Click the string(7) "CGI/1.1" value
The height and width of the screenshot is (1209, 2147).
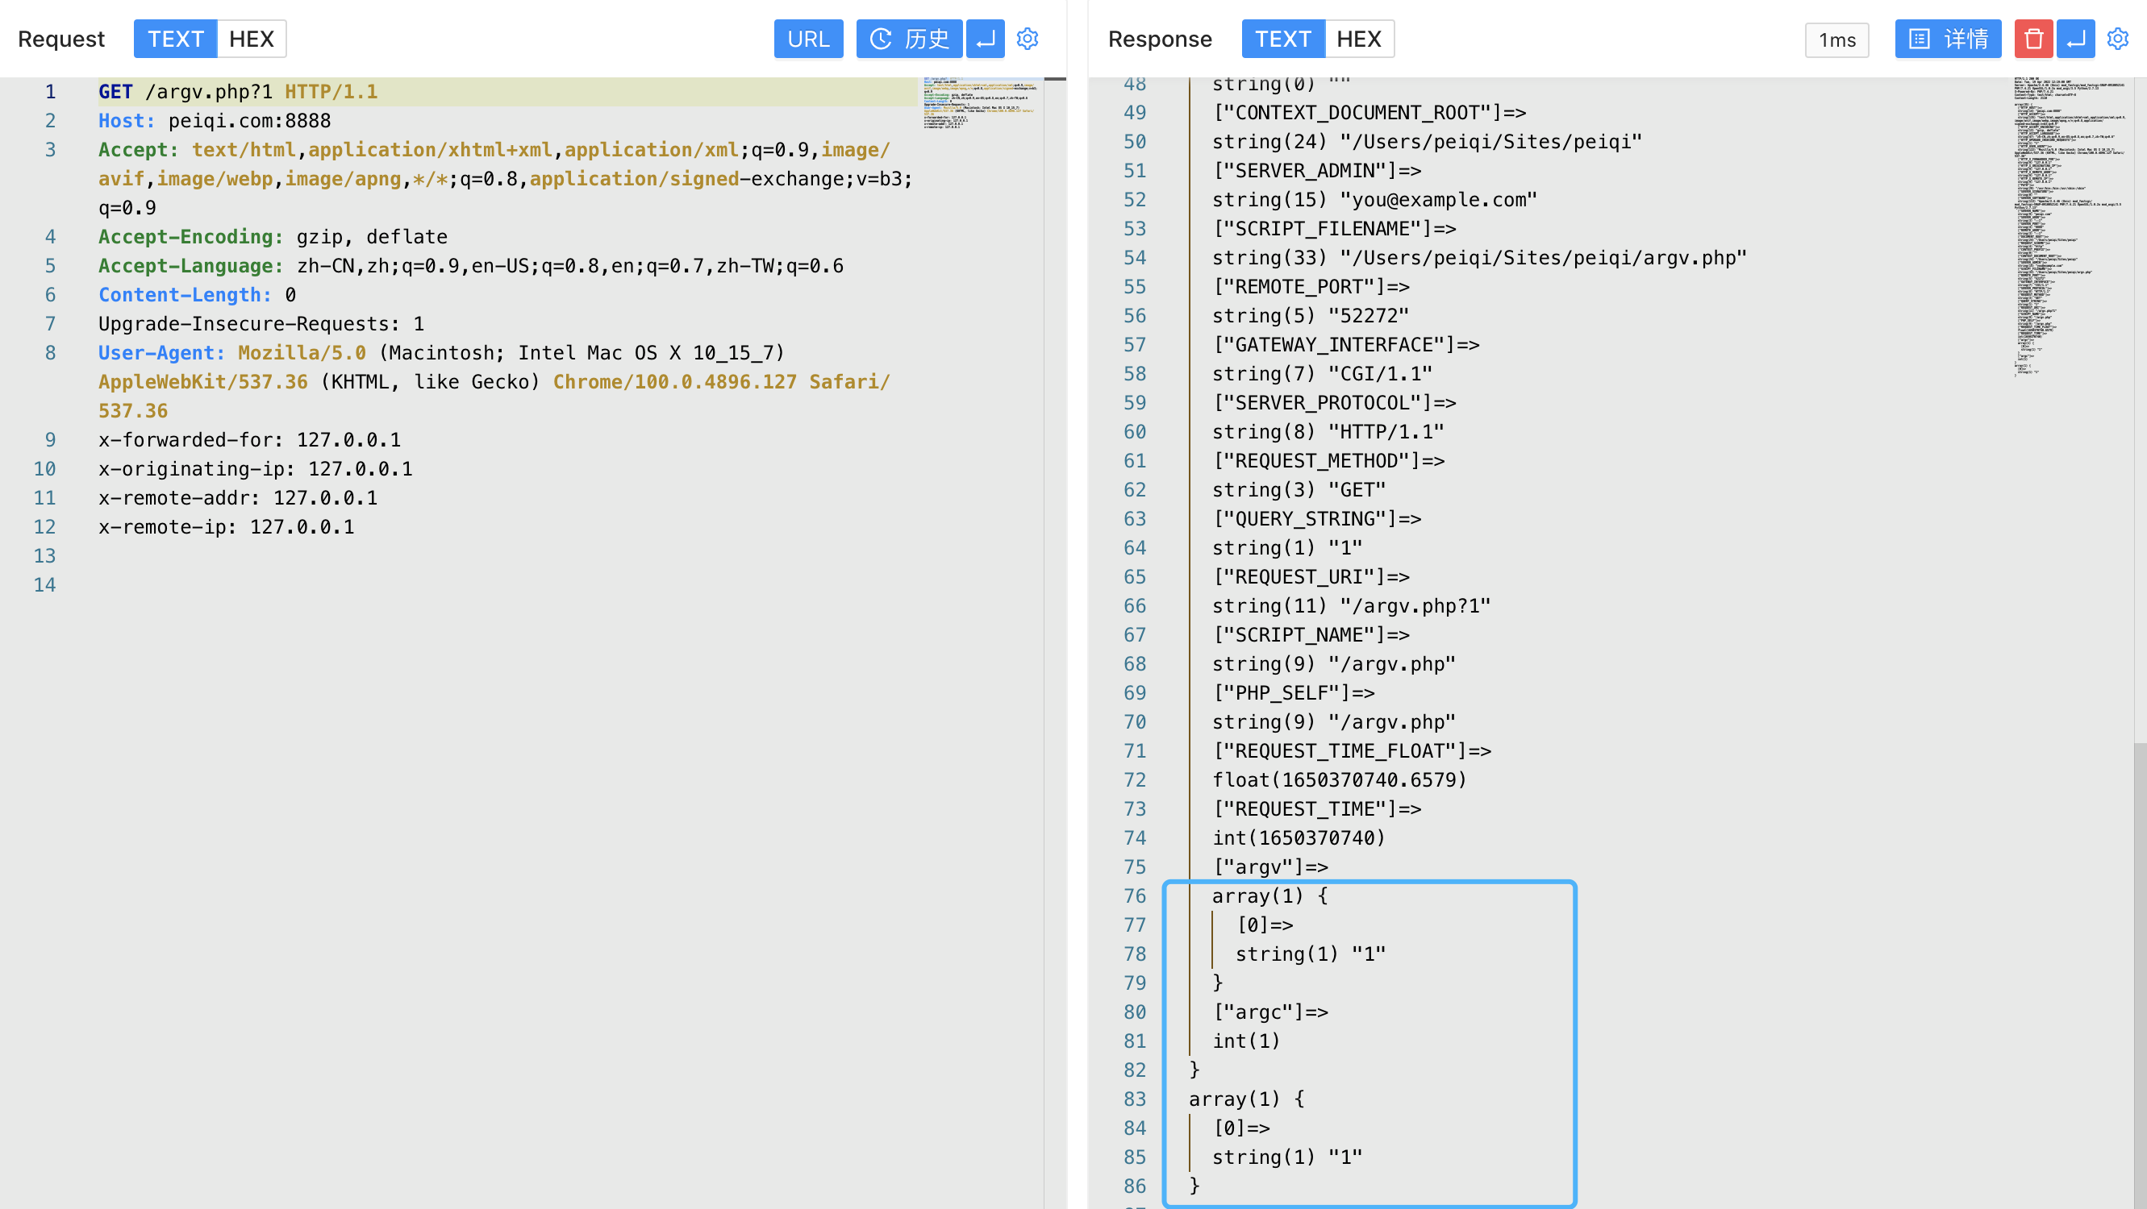point(1323,374)
